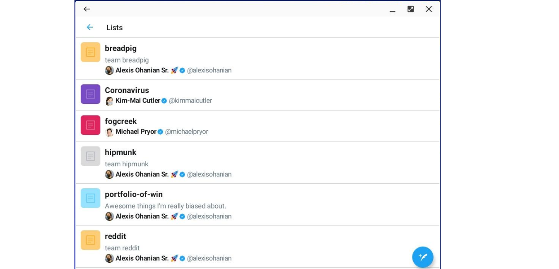
Task: Click Kim-Mai Cutler's verified badge
Action: point(165,100)
